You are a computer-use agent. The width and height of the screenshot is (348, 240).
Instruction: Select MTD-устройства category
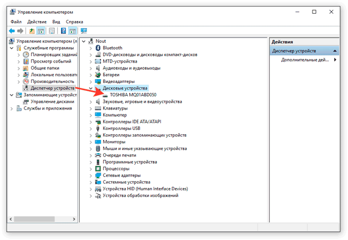coord(120,61)
